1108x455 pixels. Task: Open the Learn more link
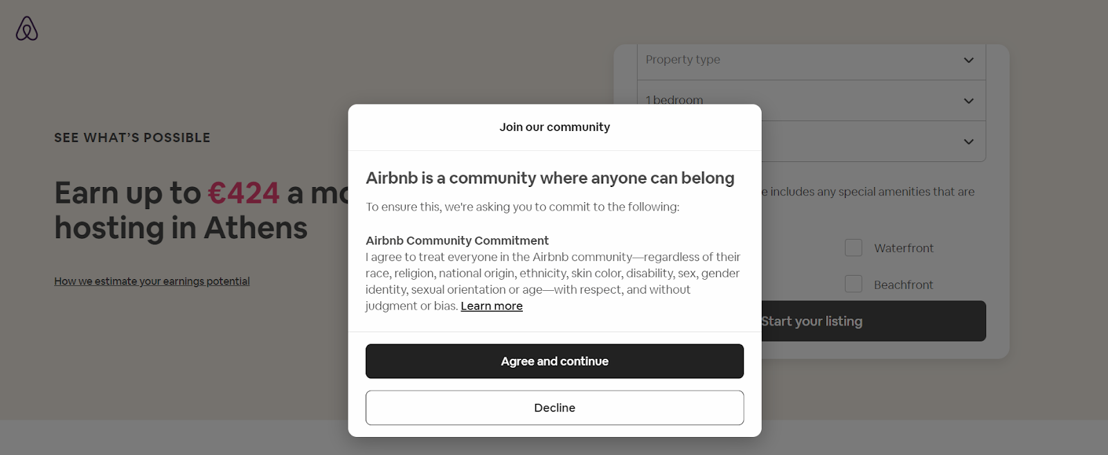pyautogui.click(x=492, y=305)
